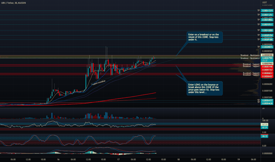Click the 100.00 mark on RSI scale

pyautogui.click(x=265, y=121)
